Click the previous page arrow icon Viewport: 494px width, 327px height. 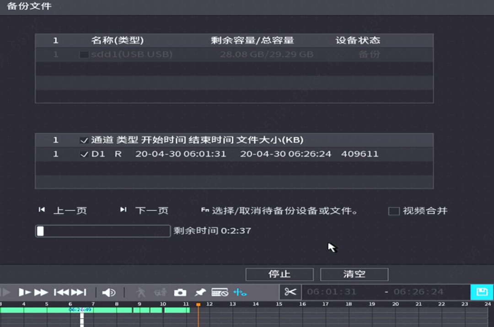click(42, 210)
